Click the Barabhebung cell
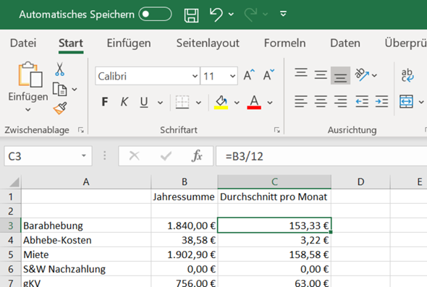Screen dimensions: 427x287 pos(86,226)
